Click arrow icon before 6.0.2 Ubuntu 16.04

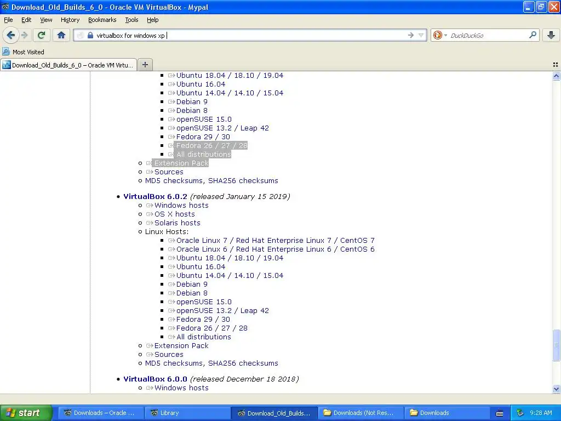click(x=171, y=267)
